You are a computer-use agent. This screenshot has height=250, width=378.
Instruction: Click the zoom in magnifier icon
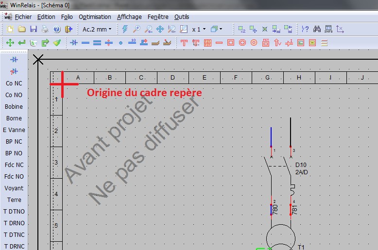point(137,29)
